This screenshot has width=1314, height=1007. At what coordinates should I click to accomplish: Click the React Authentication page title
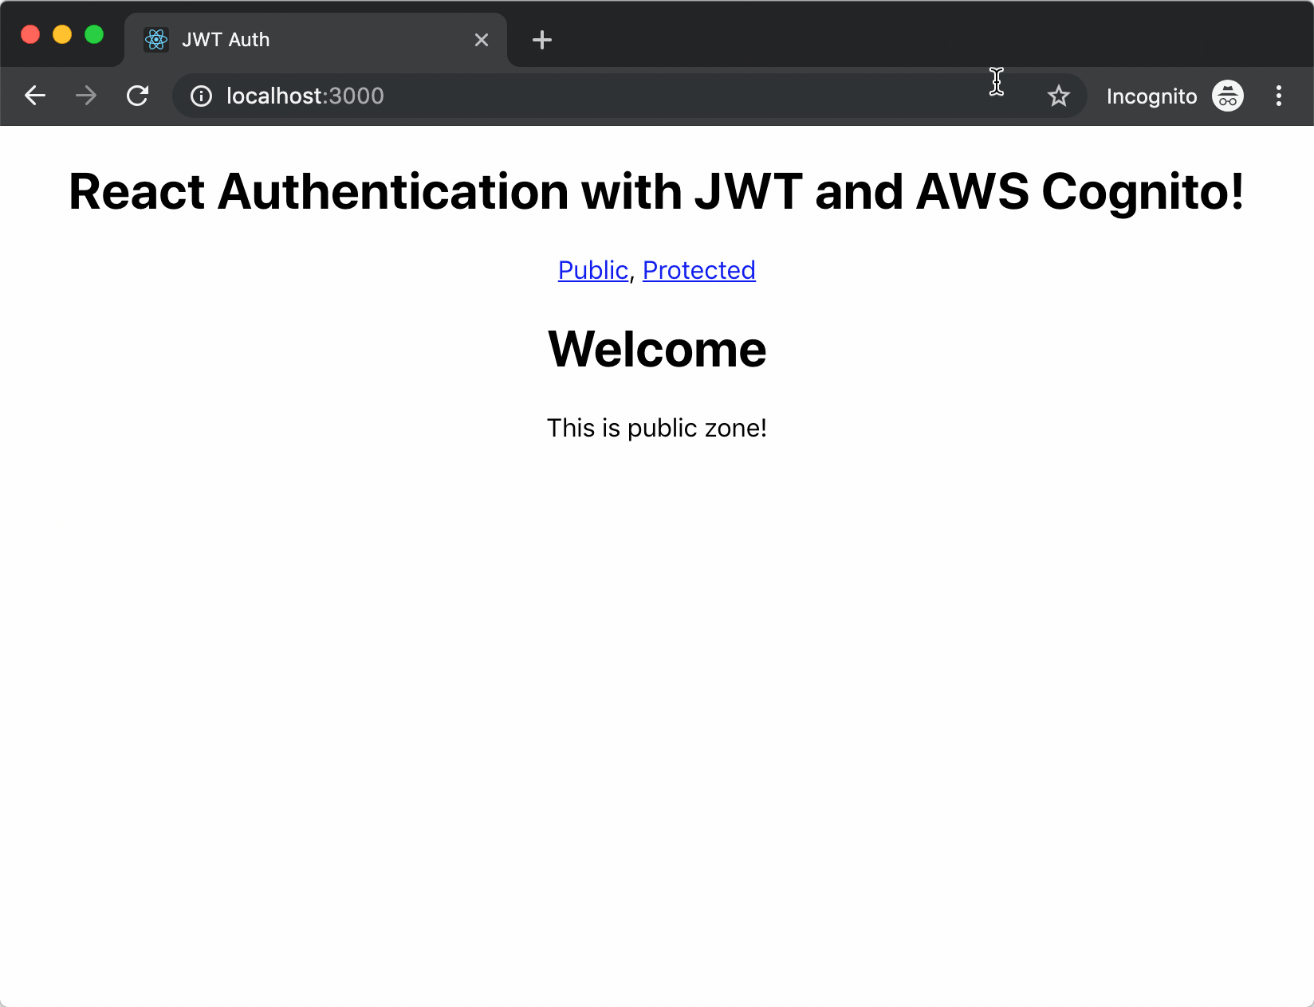pyautogui.click(x=657, y=192)
